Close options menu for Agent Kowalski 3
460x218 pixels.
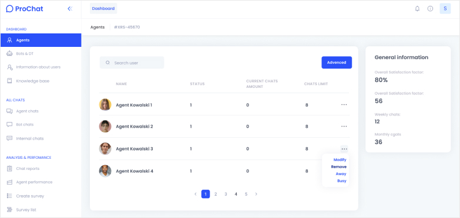pyautogui.click(x=344, y=149)
